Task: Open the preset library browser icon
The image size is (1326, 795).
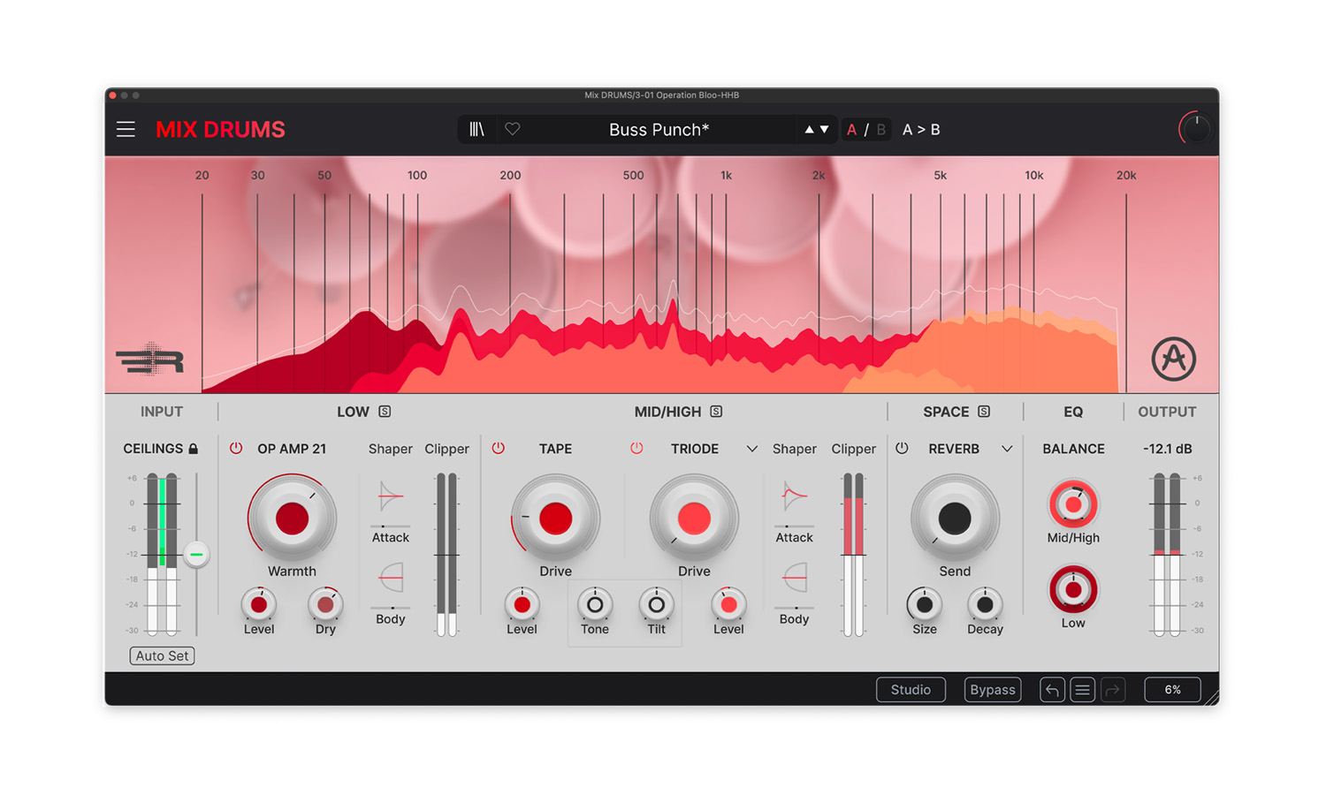Action: pos(476,130)
